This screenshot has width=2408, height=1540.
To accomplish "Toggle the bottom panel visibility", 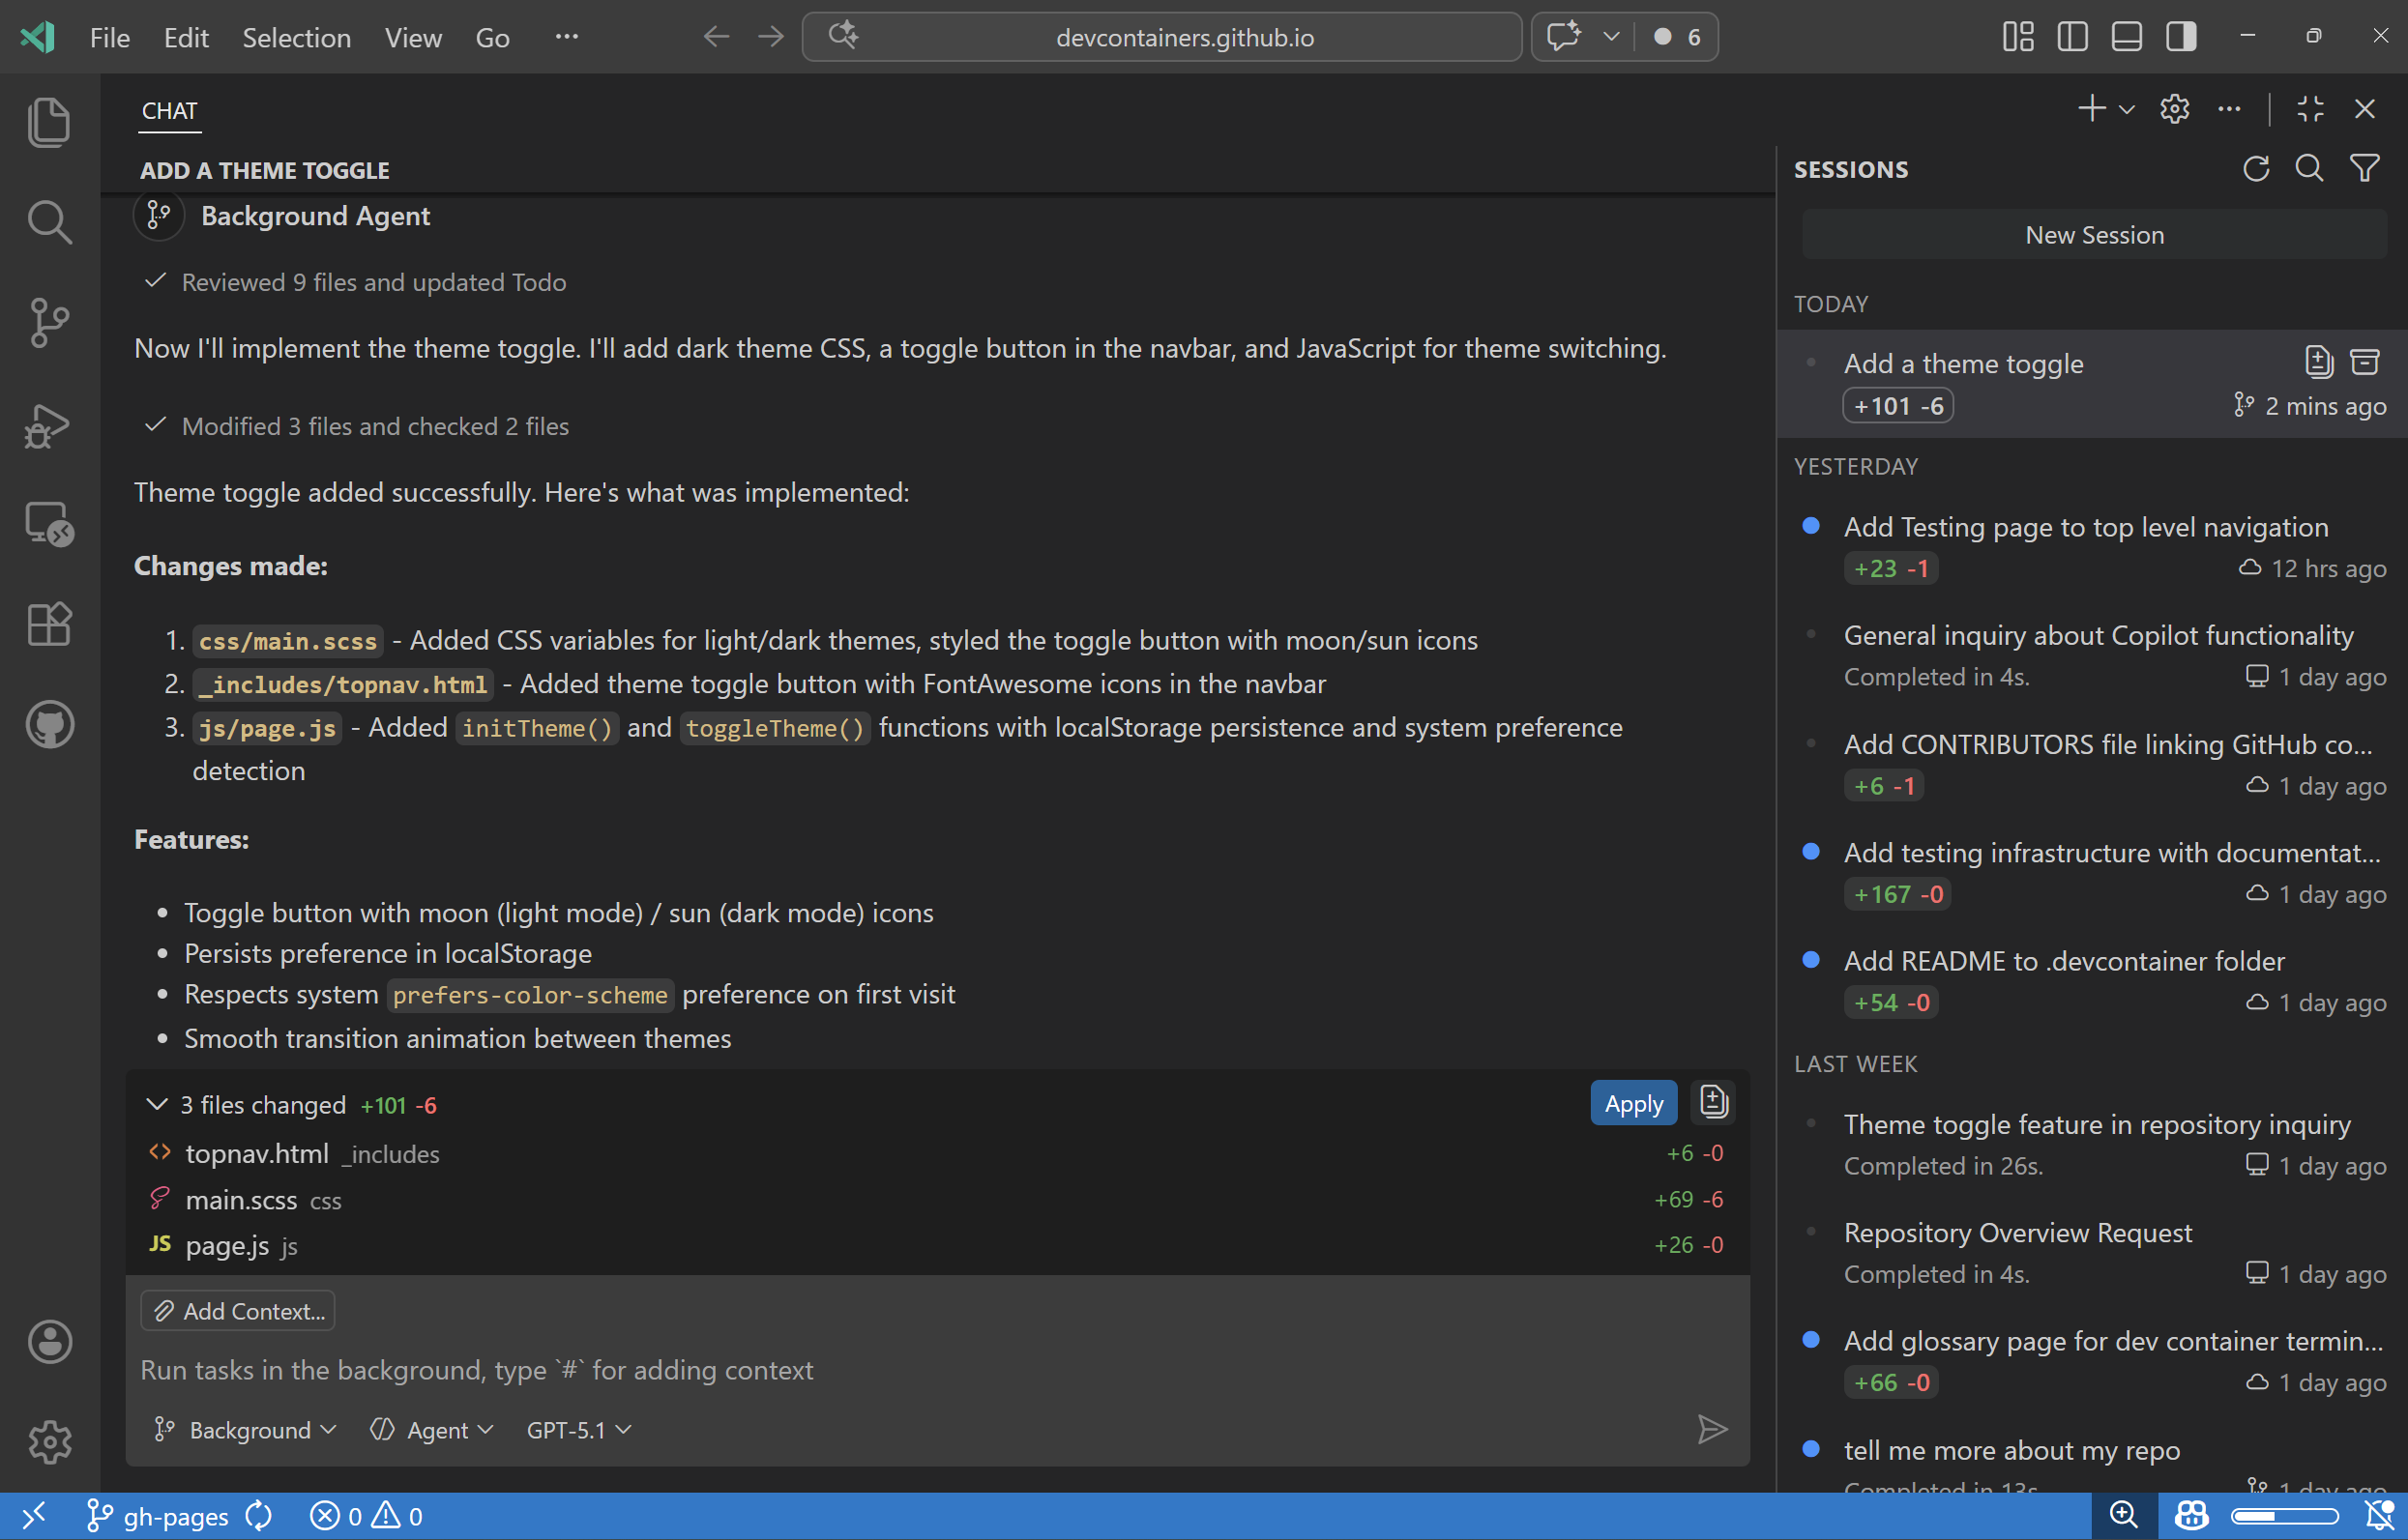I will (x=2126, y=36).
